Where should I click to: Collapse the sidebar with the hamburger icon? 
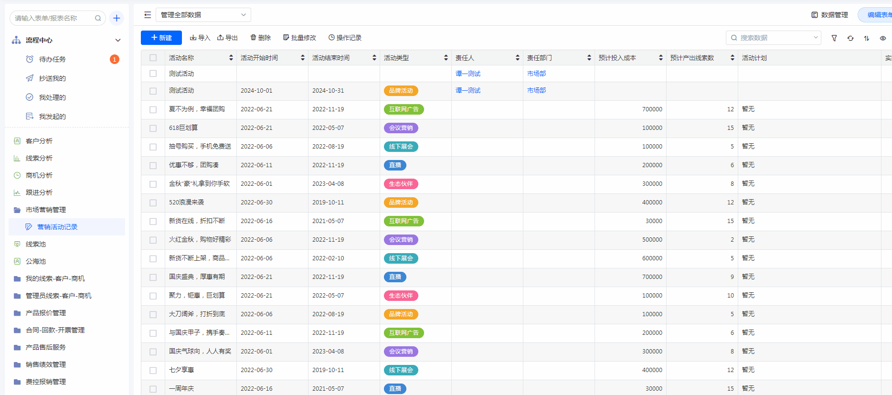(148, 15)
